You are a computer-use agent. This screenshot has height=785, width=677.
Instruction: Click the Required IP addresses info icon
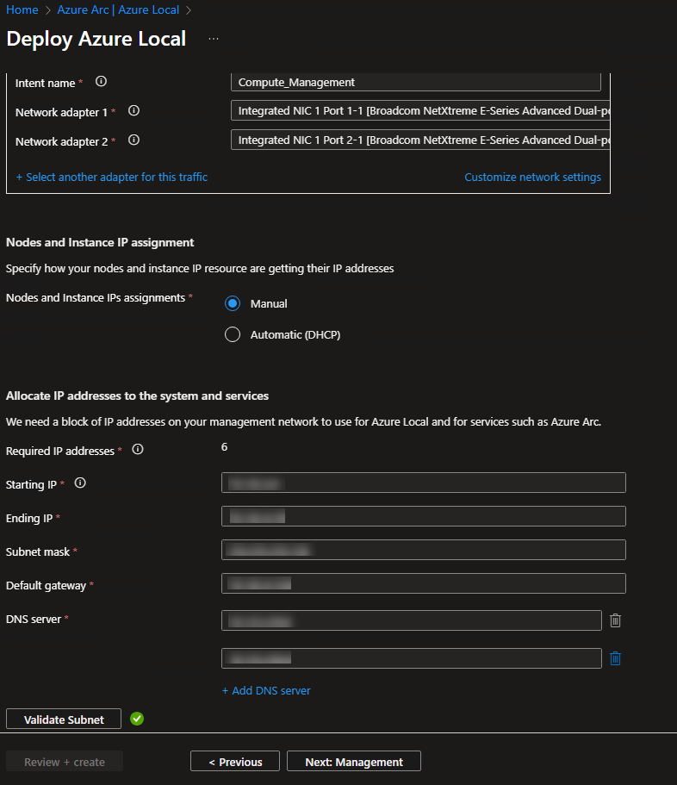138,449
